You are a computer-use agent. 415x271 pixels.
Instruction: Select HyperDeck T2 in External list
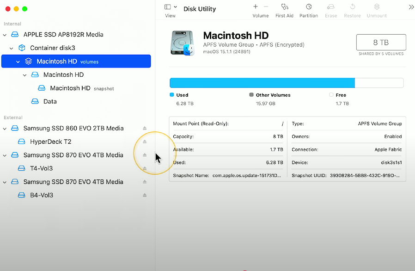click(76, 142)
